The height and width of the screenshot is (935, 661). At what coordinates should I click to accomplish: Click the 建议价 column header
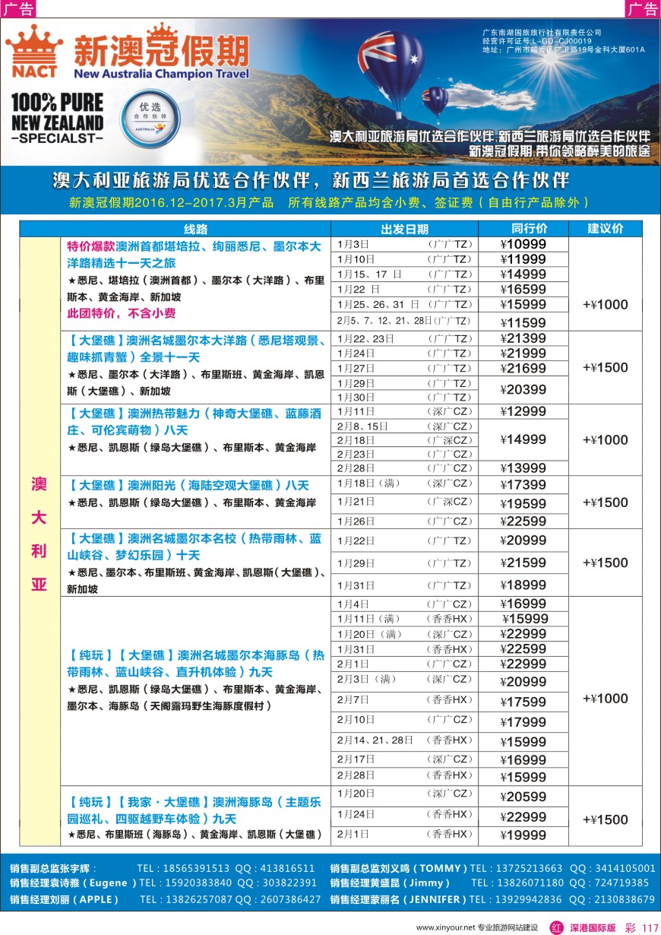click(x=606, y=229)
